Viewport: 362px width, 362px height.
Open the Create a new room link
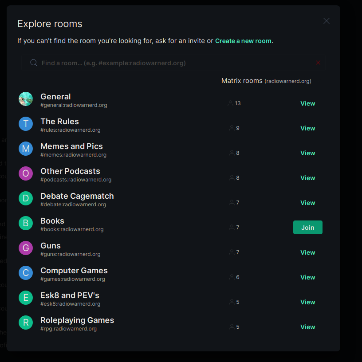[243, 41]
